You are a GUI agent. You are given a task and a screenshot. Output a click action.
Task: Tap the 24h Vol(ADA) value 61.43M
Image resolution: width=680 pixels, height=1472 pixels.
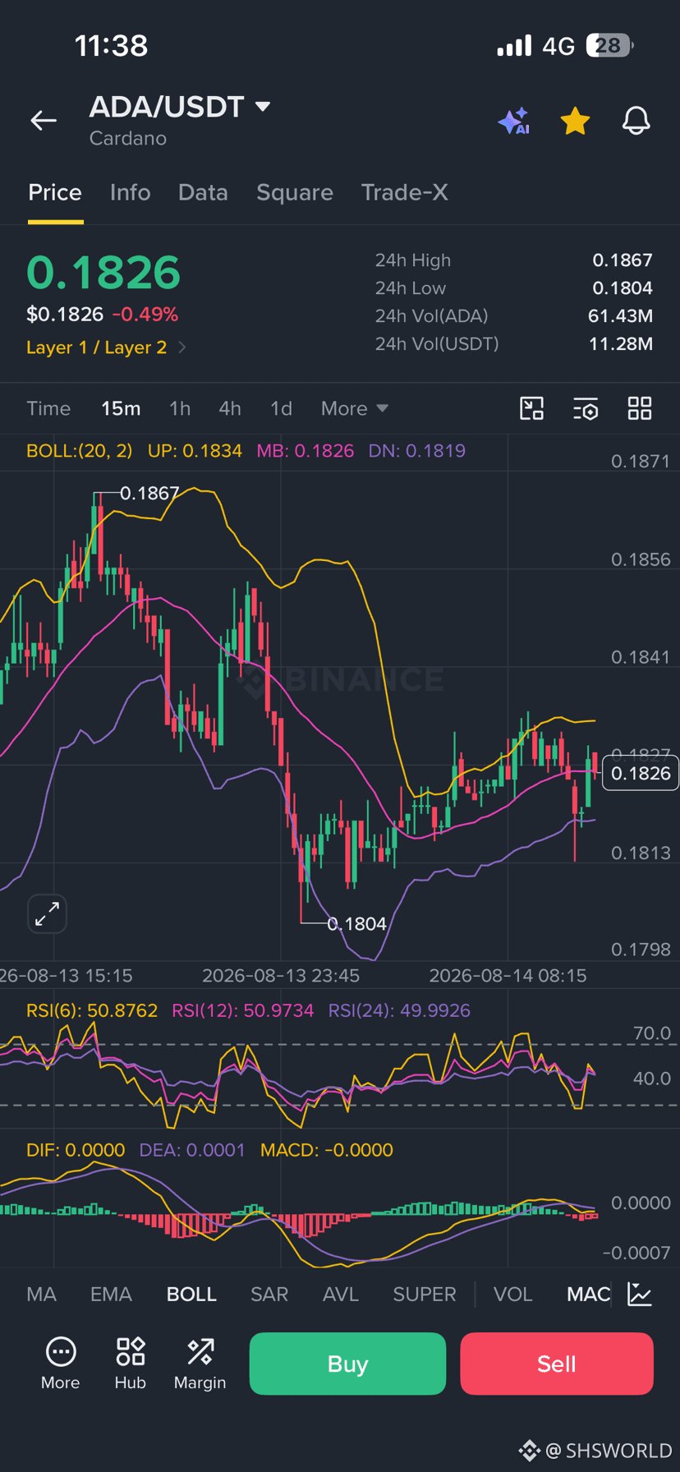(621, 316)
